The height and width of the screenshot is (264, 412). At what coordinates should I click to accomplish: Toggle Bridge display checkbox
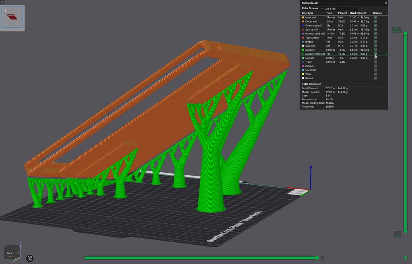tap(375, 42)
